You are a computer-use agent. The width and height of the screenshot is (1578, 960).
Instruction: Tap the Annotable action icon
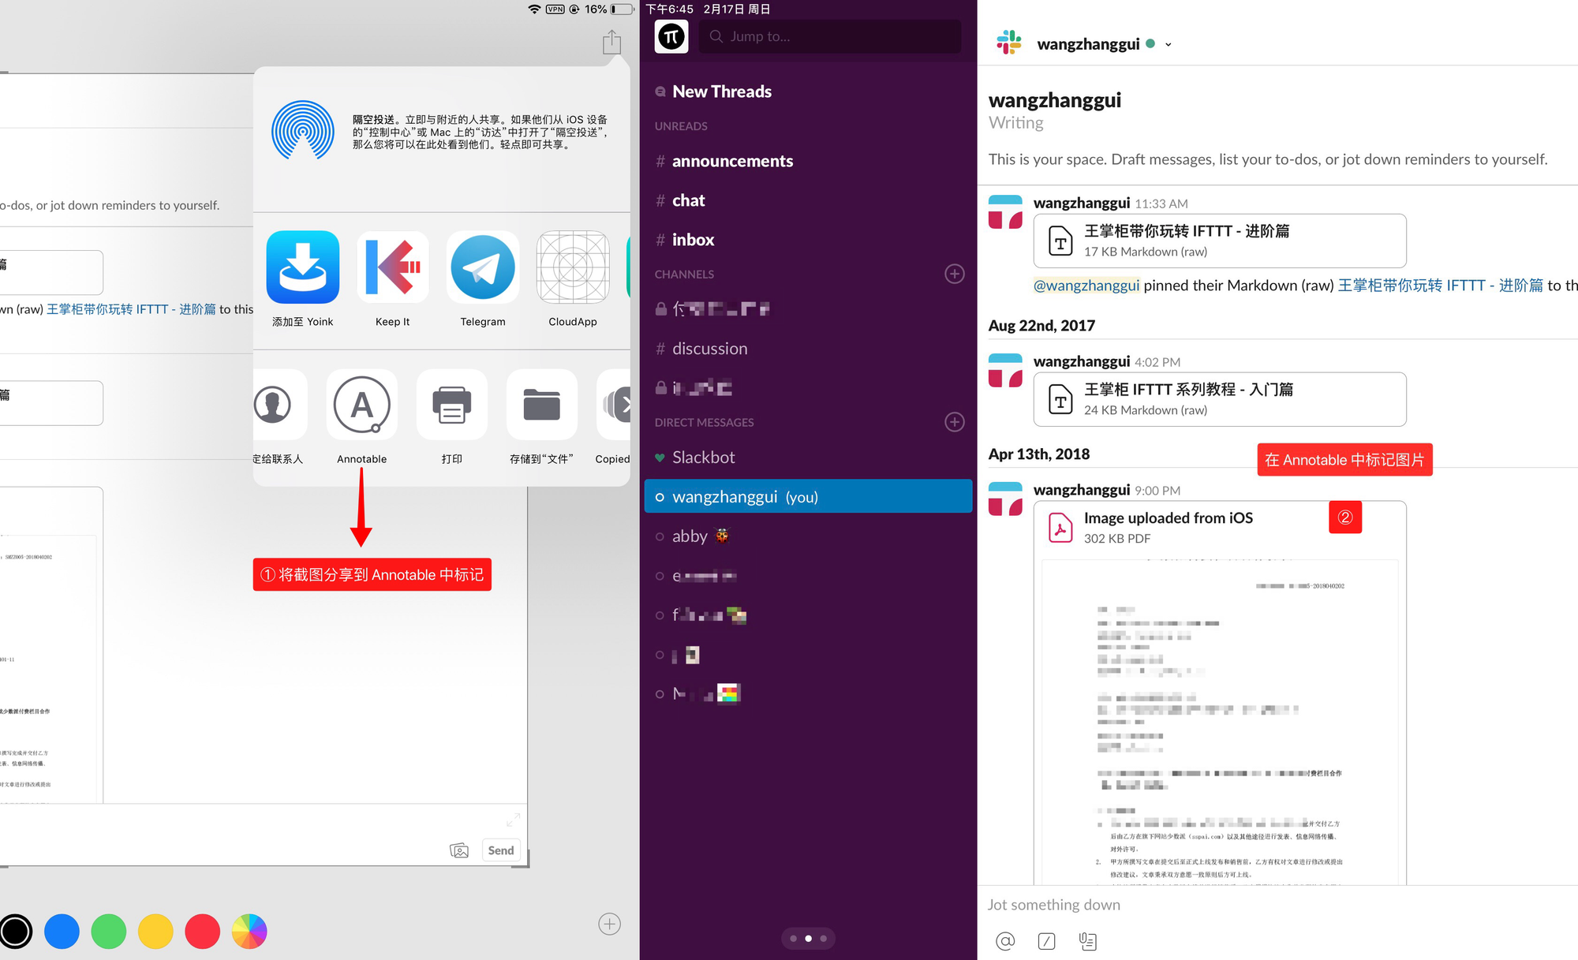click(362, 405)
